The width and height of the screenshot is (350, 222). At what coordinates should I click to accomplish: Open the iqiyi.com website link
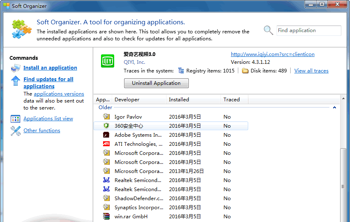(272, 54)
